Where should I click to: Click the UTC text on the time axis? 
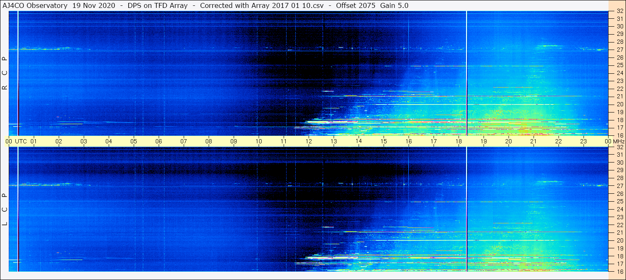[x=21, y=141]
